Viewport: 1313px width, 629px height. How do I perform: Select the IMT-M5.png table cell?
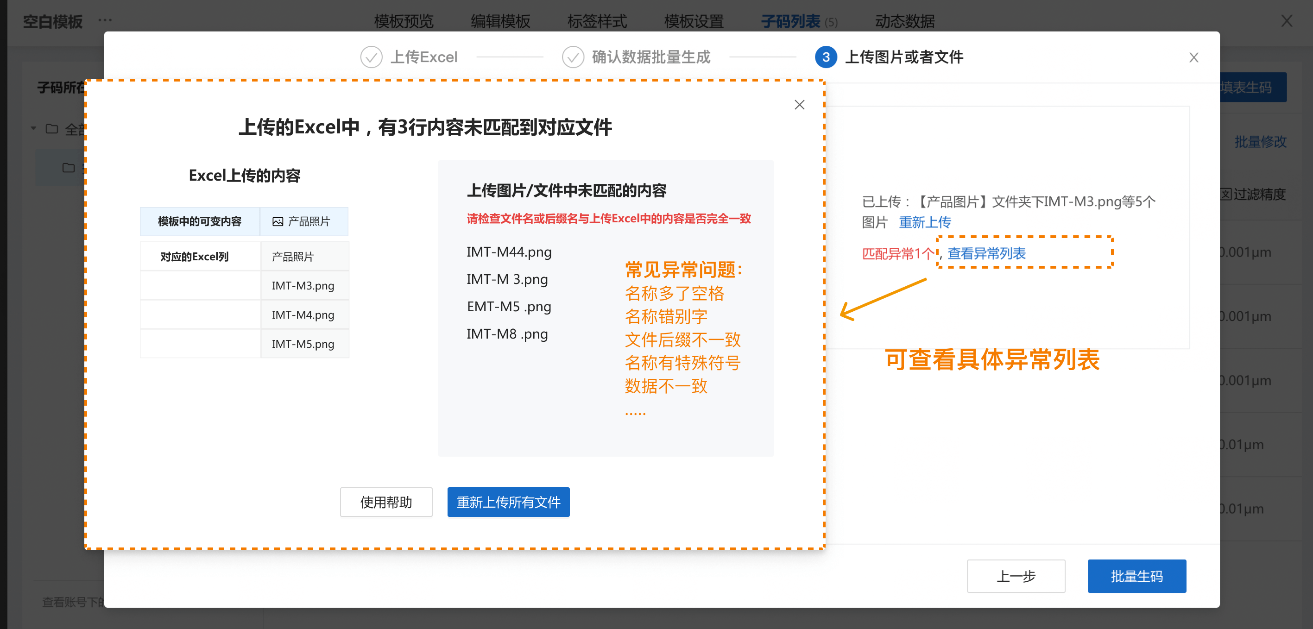[x=305, y=344]
